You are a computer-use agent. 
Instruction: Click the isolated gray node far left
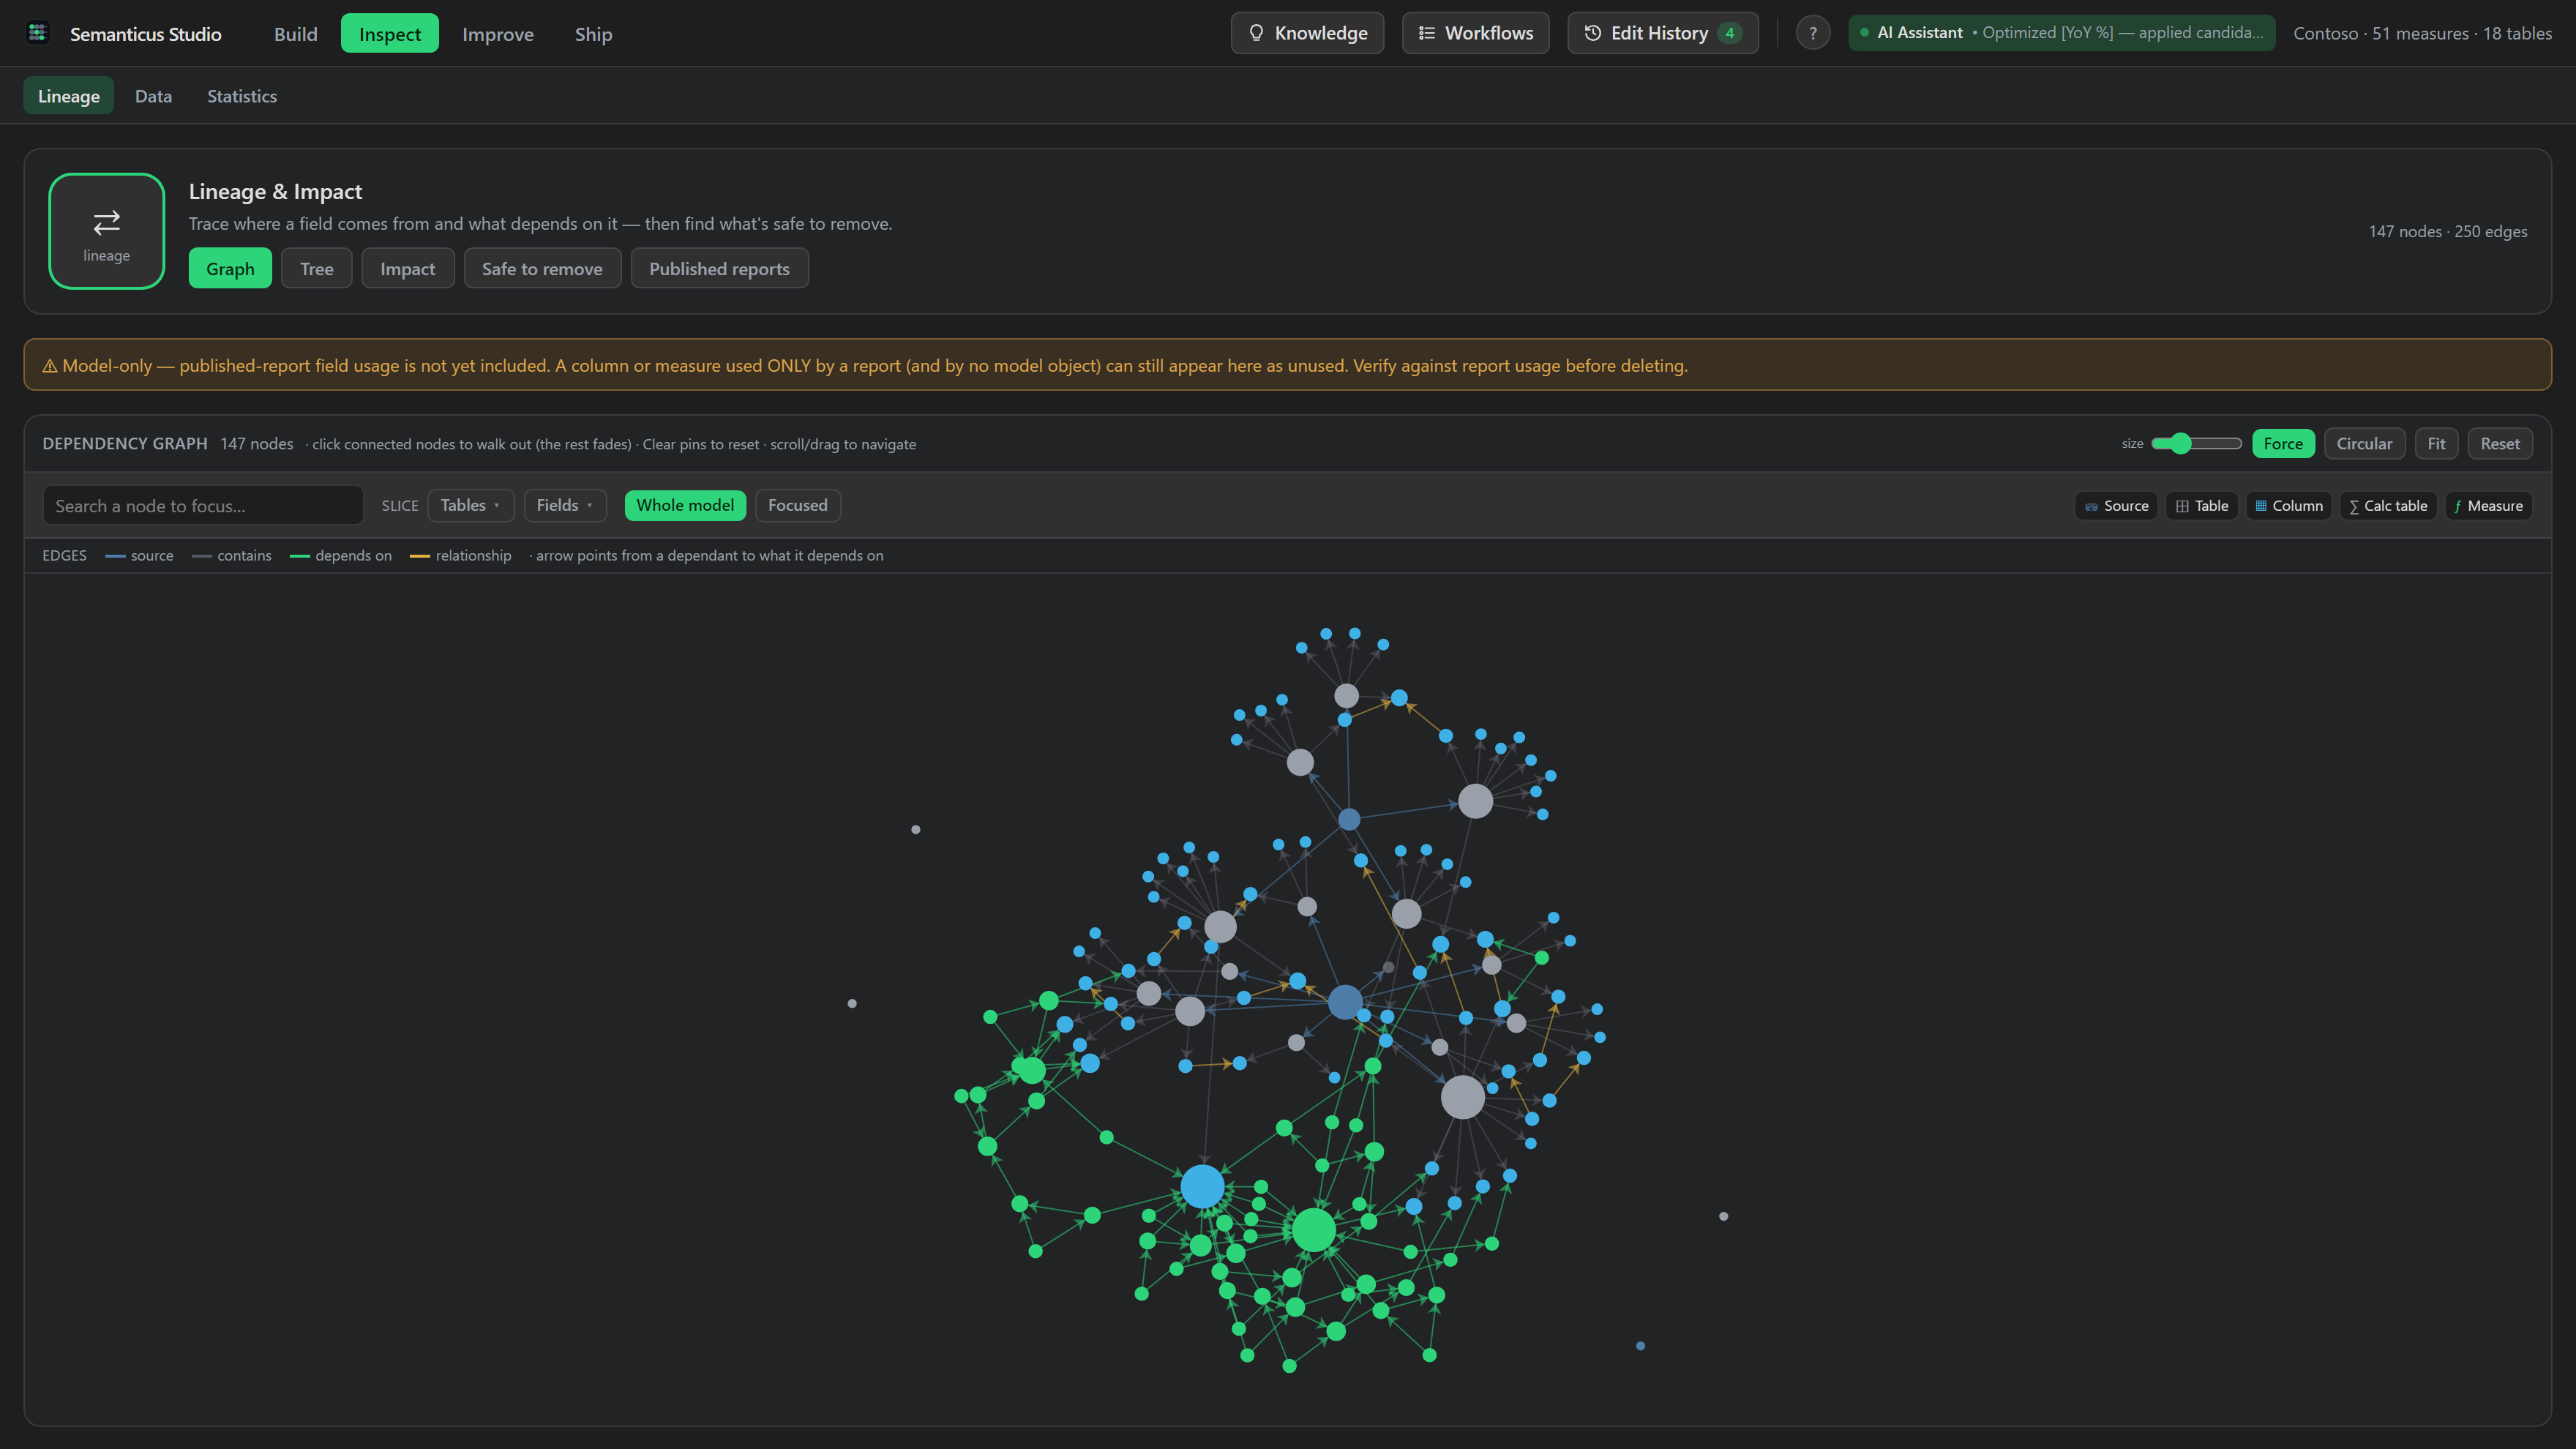coord(852,1003)
